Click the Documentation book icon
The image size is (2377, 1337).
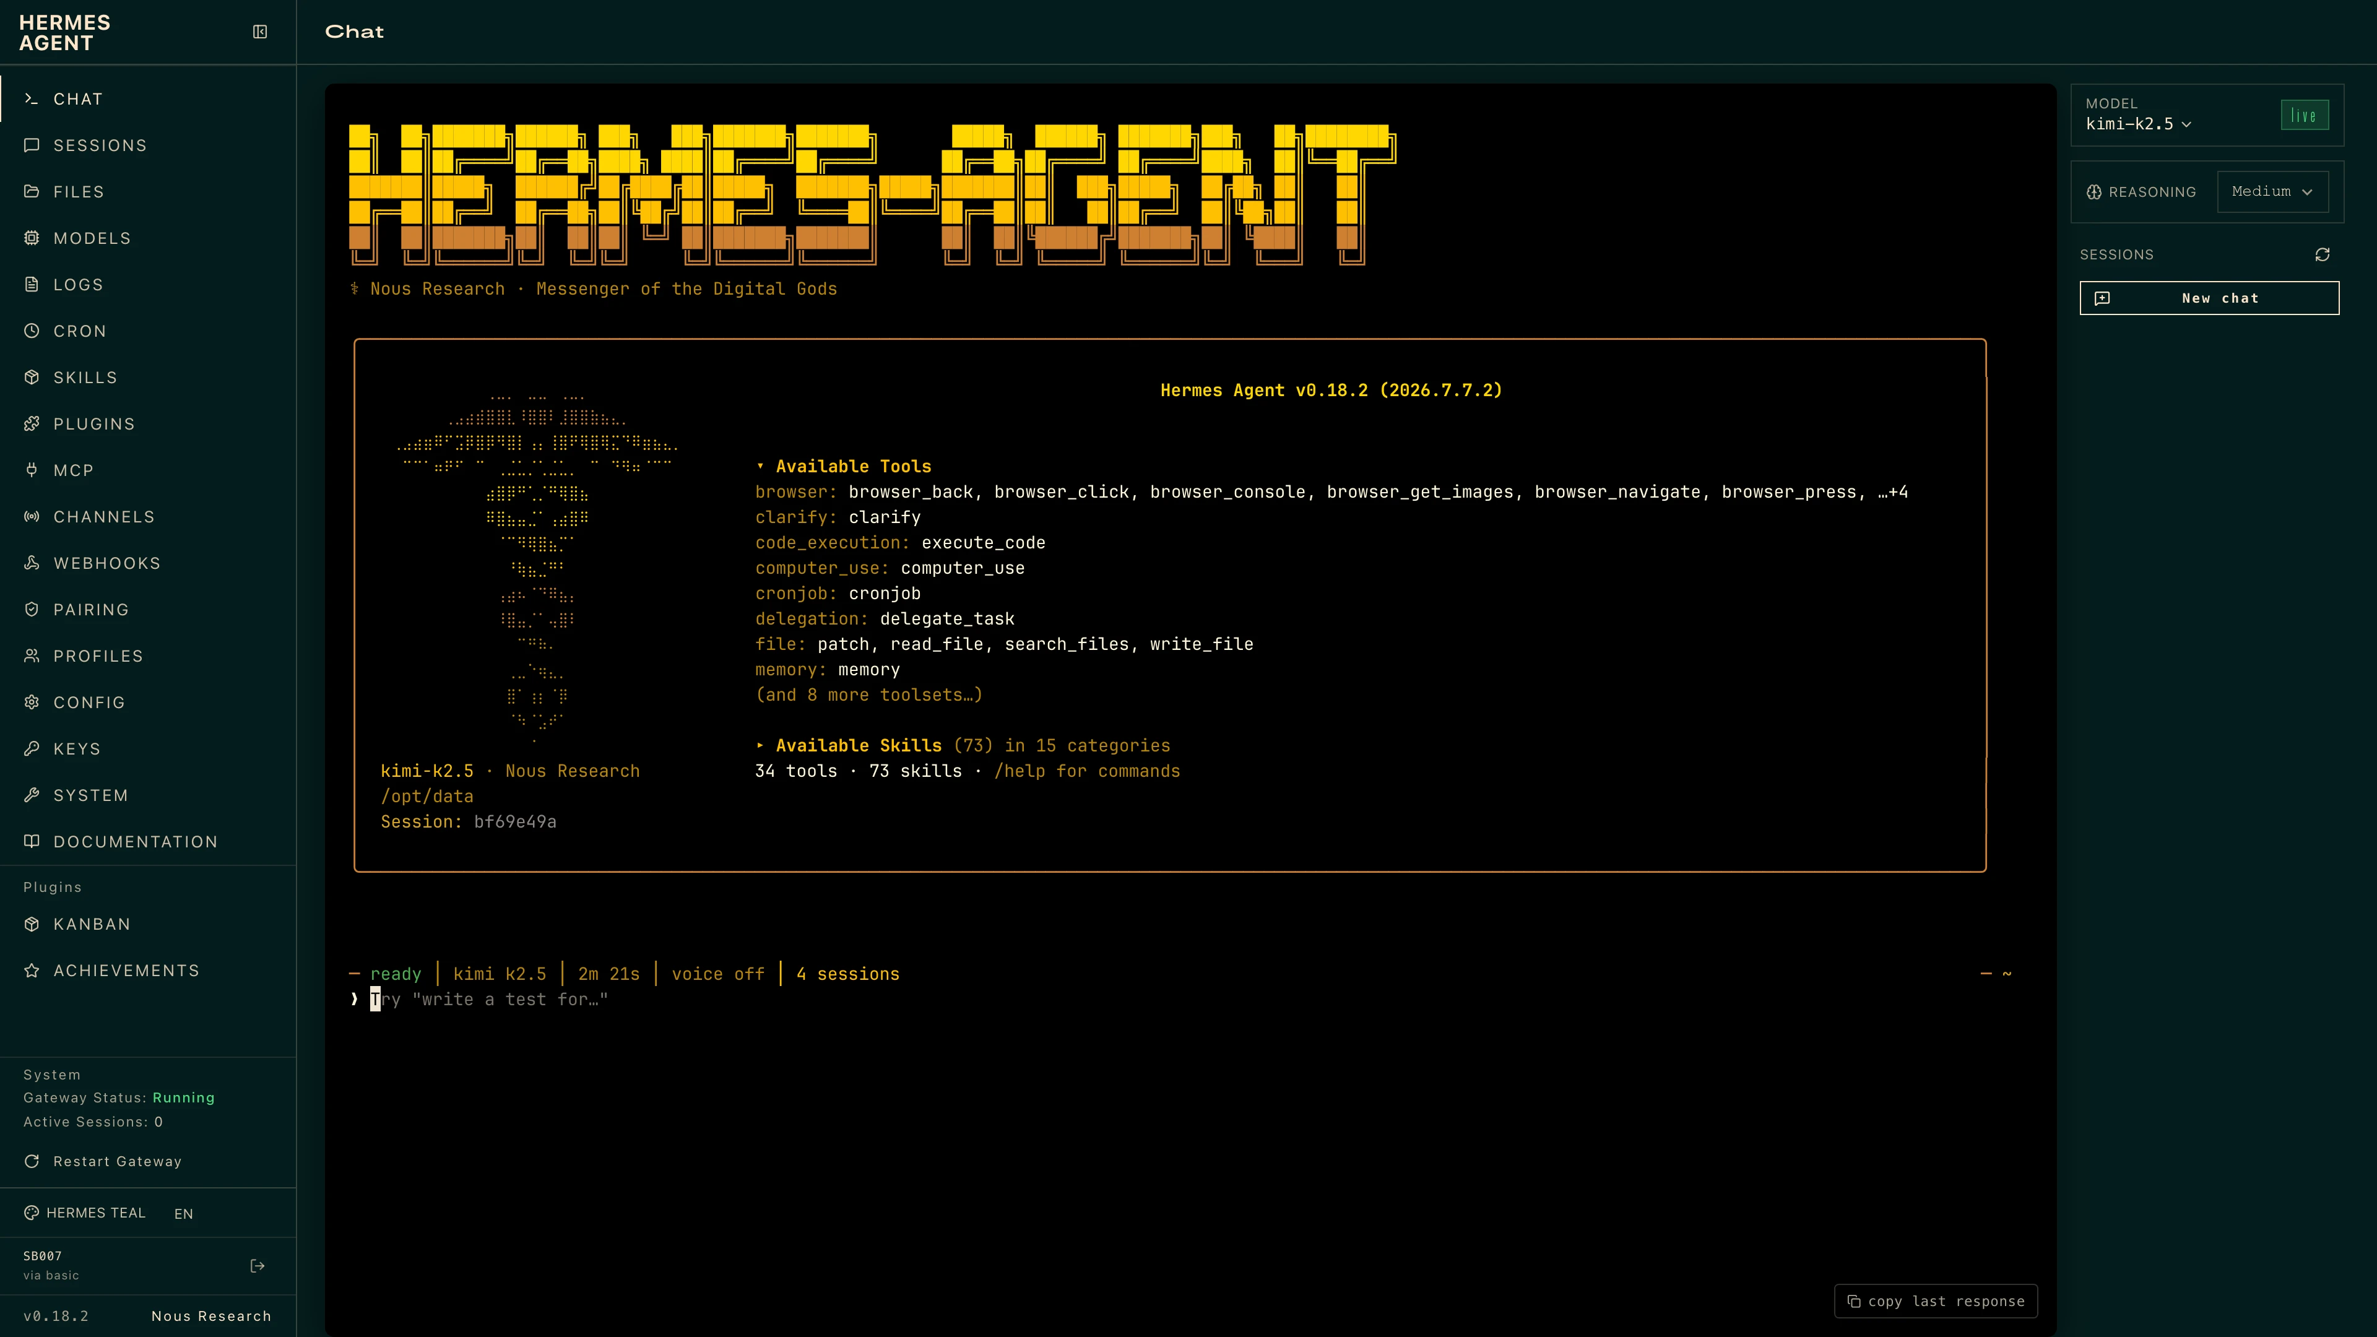pyautogui.click(x=32, y=842)
